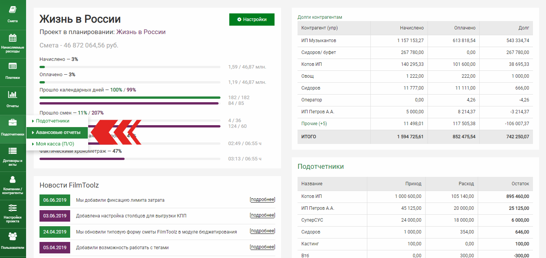The height and width of the screenshot is (258, 546).
Task: Click the 1 000 600,00 income value
Action: tap(408, 196)
